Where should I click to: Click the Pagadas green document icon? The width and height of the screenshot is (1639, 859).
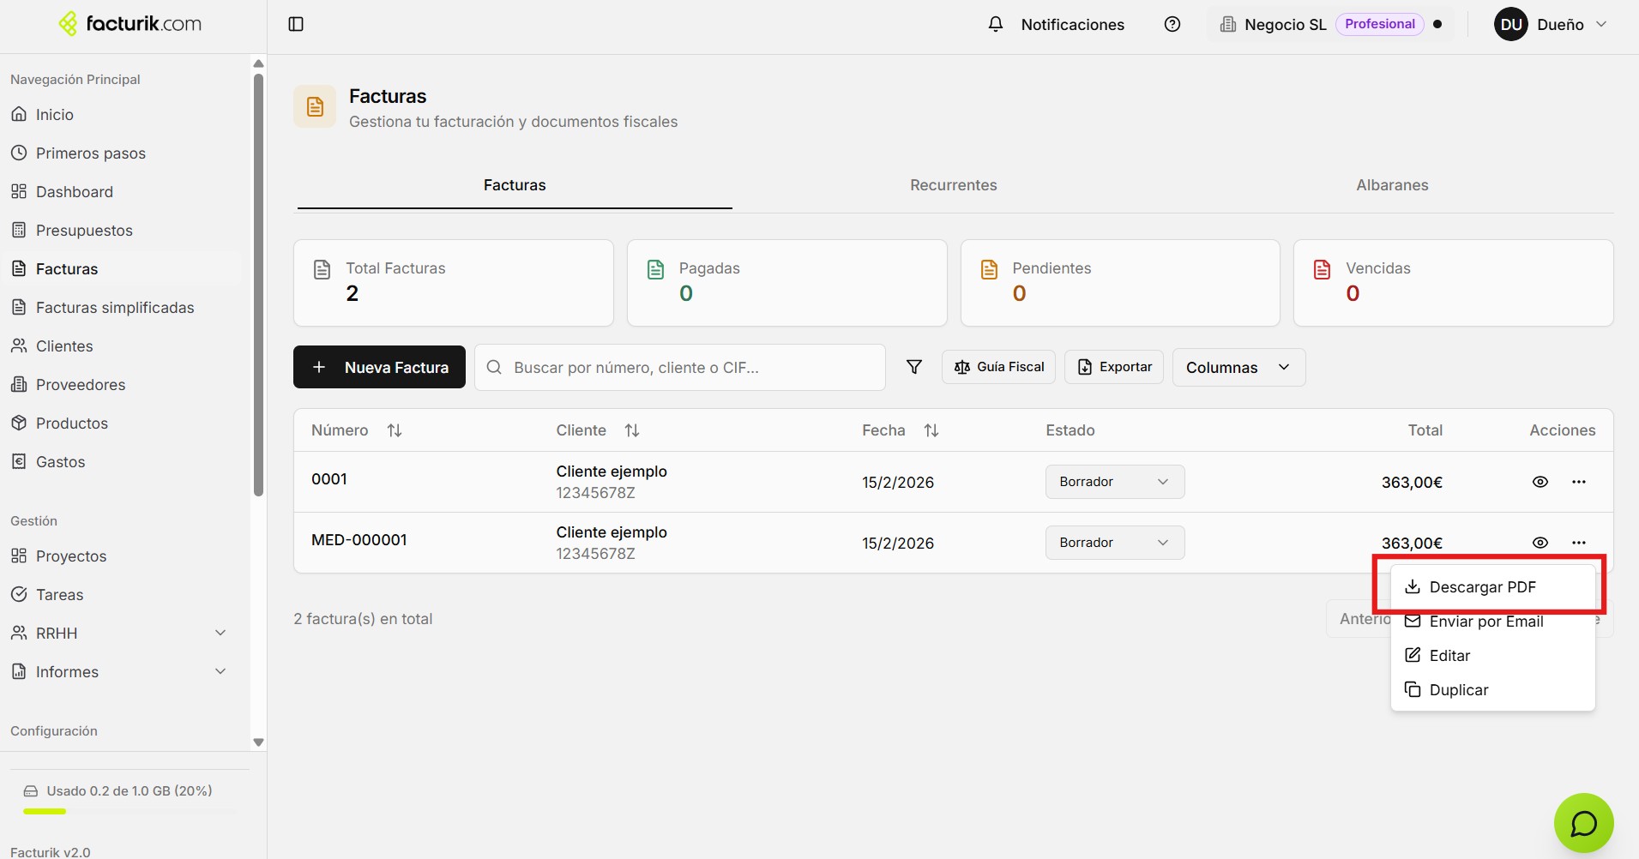pos(656,269)
